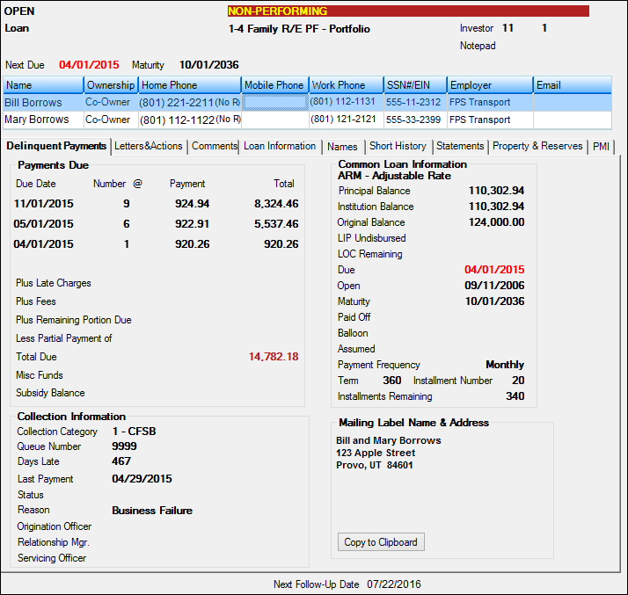Select the Bill Borrows row
Viewport: 628px width, 595px height.
tap(307, 103)
